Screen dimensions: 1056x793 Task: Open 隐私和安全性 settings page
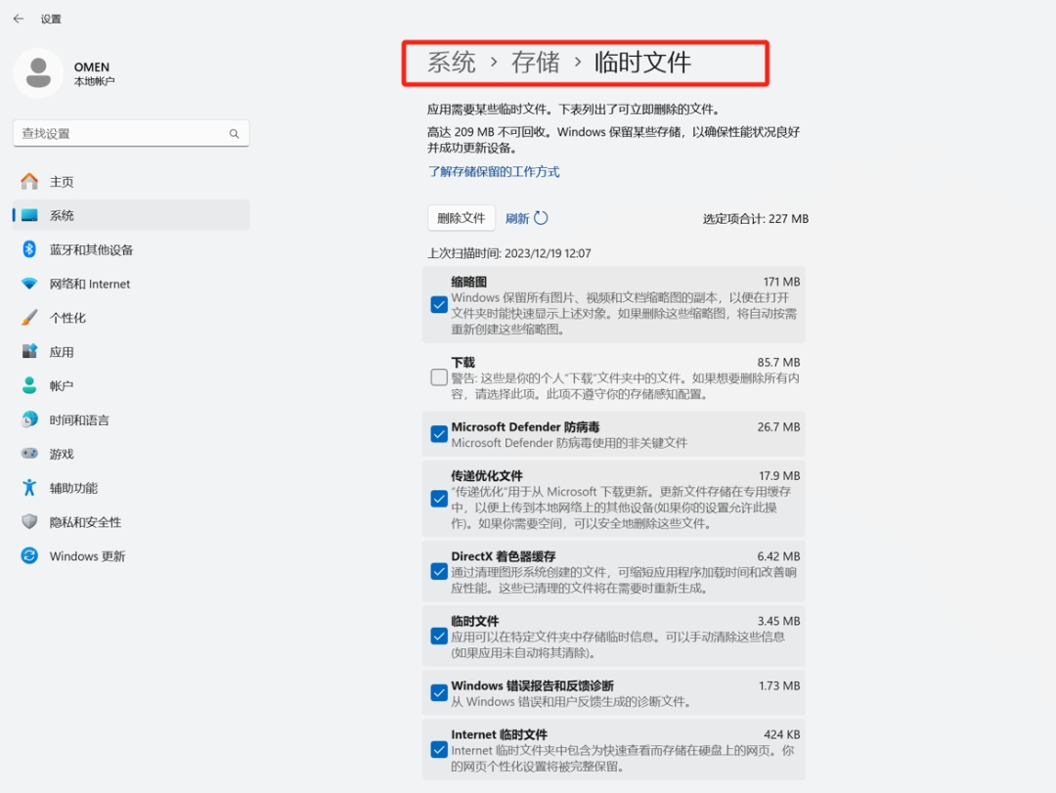131,521
